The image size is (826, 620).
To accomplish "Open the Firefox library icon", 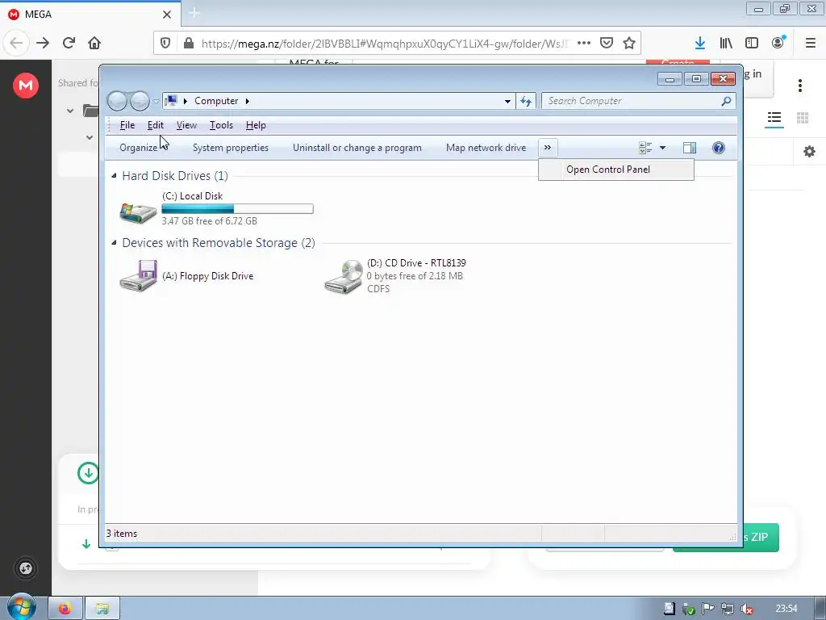I will pos(726,44).
